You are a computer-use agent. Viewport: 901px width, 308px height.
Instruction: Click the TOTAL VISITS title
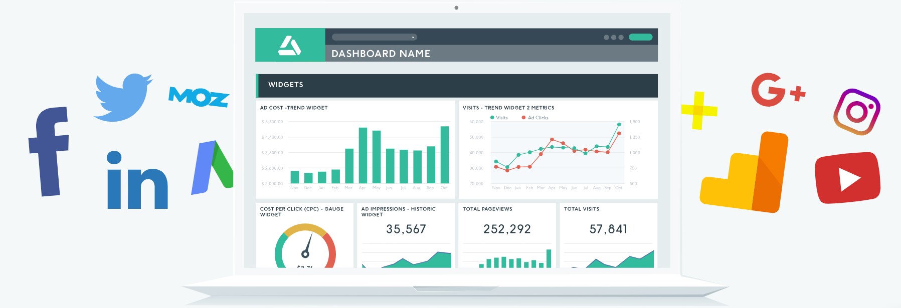[582, 209]
